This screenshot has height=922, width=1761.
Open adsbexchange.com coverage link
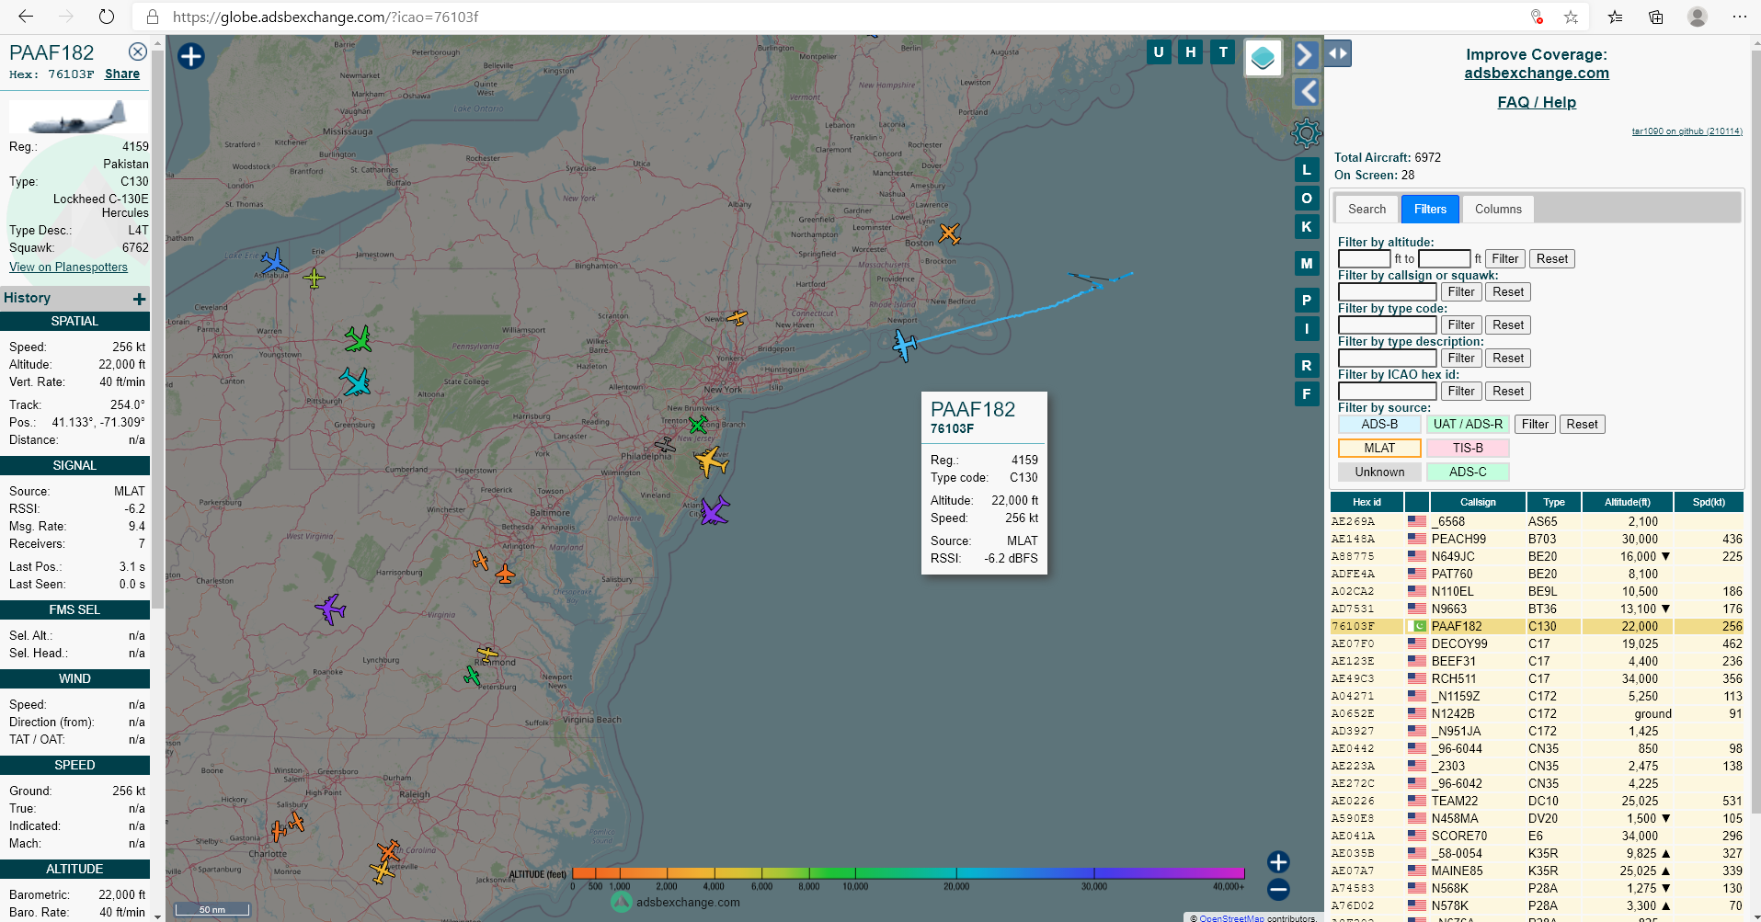click(1537, 73)
